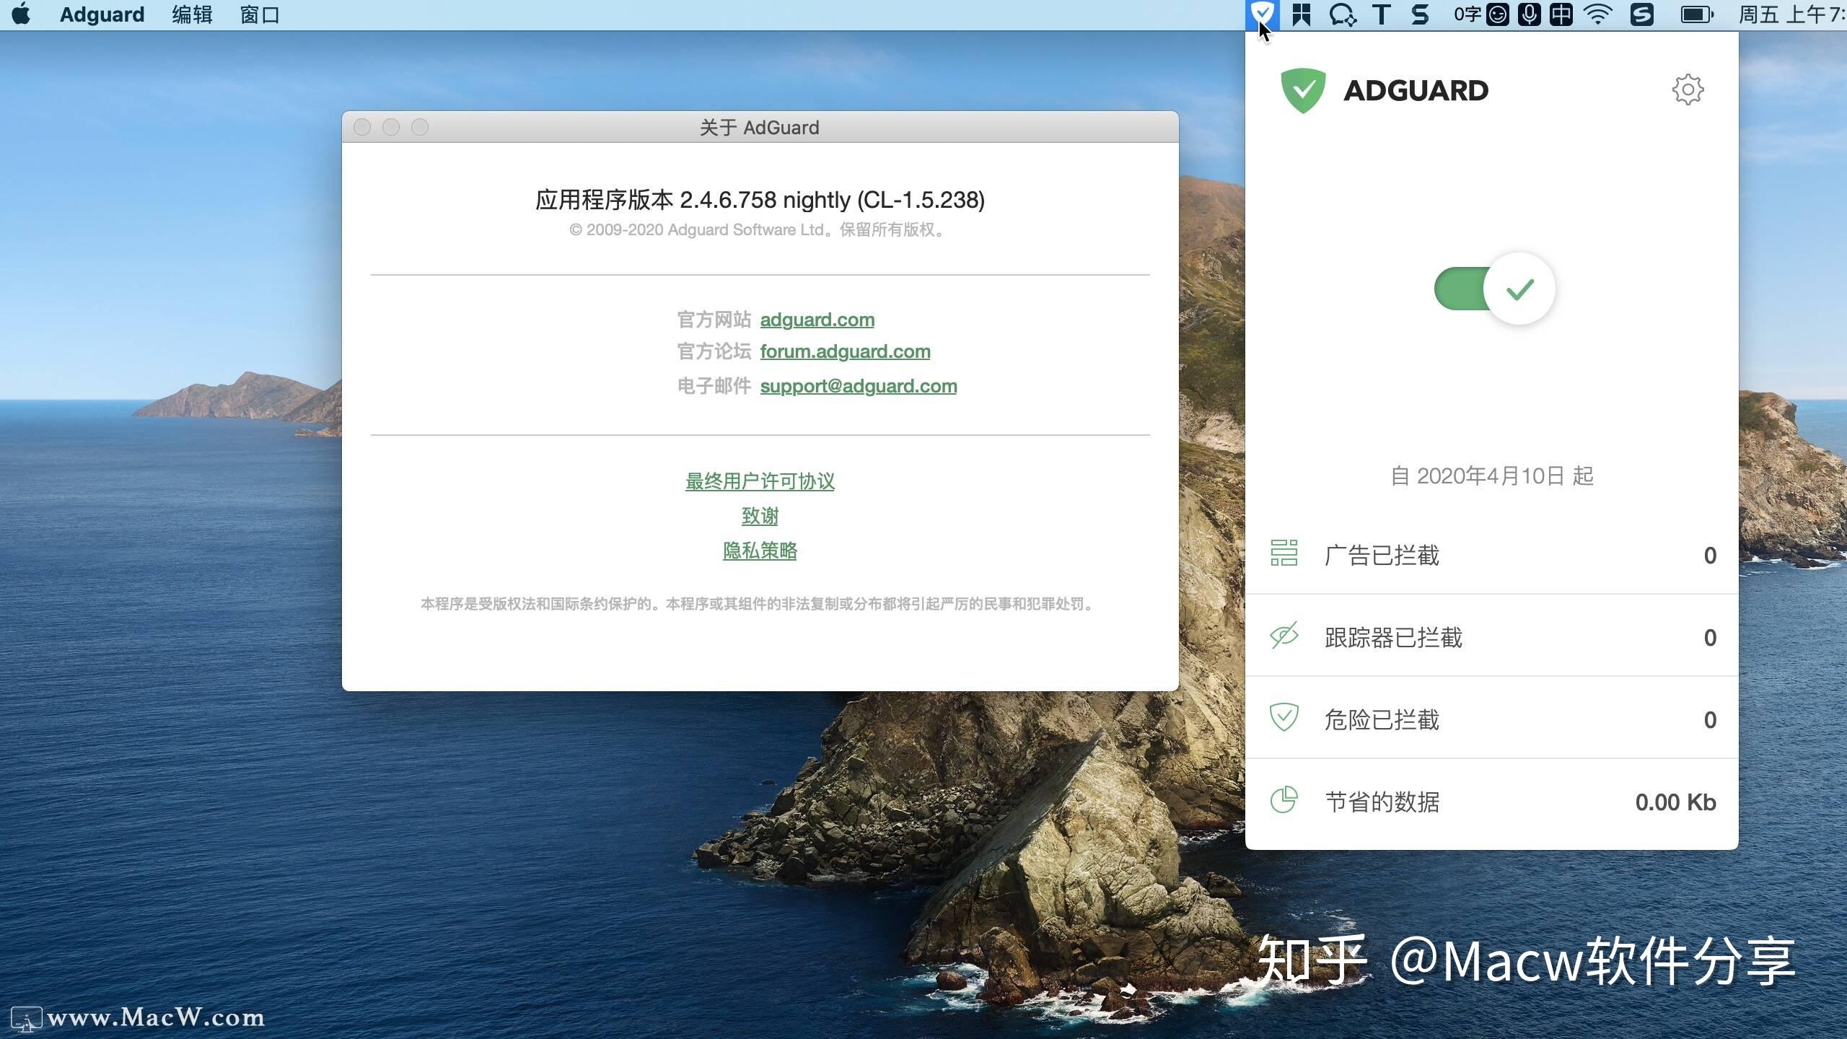Click 0字 word count menu bar item
The image size is (1847, 1039).
[x=1467, y=14]
